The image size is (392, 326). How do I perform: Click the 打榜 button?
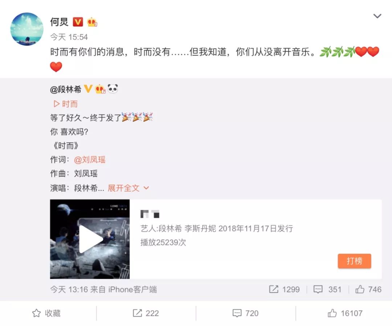[354, 261]
